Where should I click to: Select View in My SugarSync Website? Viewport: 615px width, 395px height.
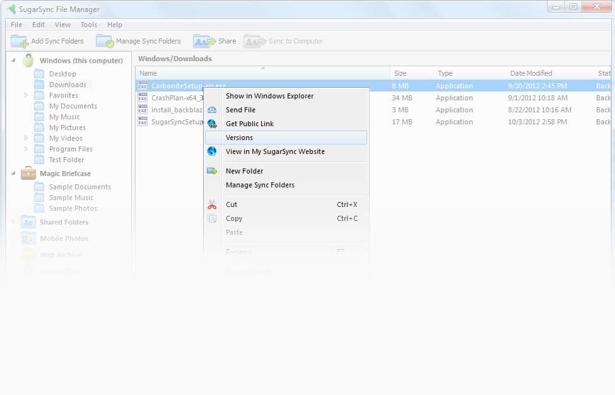(275, 151)
